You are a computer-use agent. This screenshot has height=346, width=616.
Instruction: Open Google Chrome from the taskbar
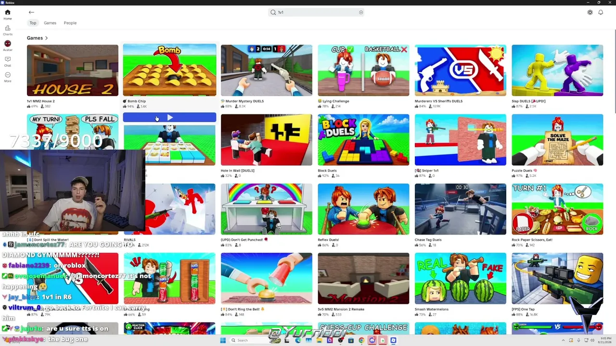click(361, 340)
